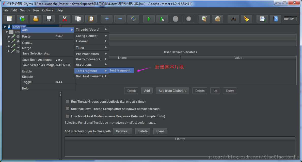Click the Add variable button
This screenshot has width=302, height=162.
147,91
